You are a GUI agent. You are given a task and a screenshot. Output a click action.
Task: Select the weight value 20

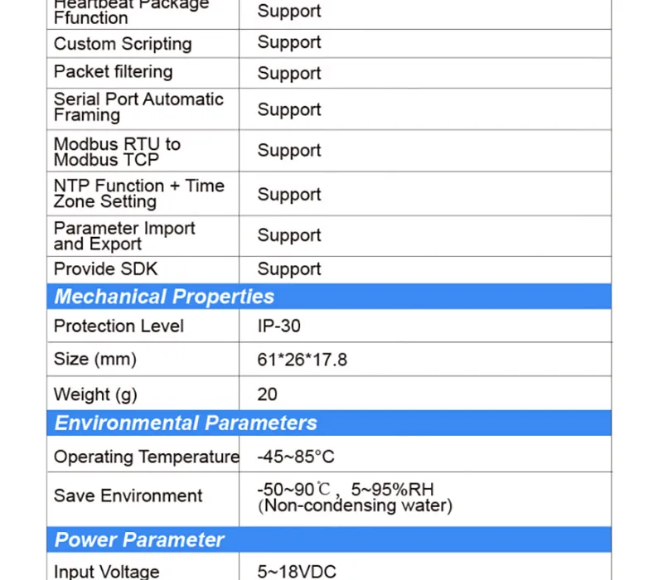click(267, 394)
